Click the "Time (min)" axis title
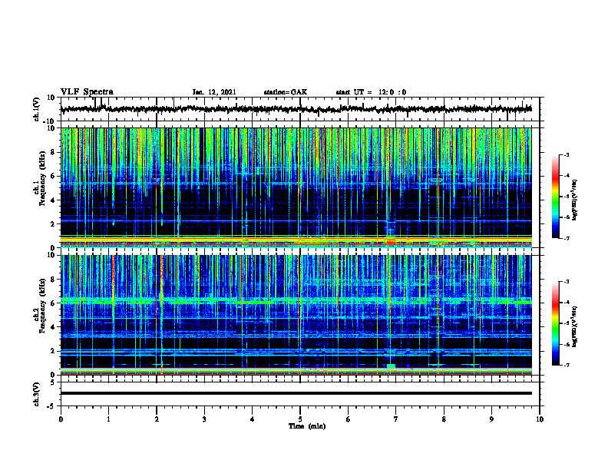This screenshot has width=608, height=470. (307, 426)
